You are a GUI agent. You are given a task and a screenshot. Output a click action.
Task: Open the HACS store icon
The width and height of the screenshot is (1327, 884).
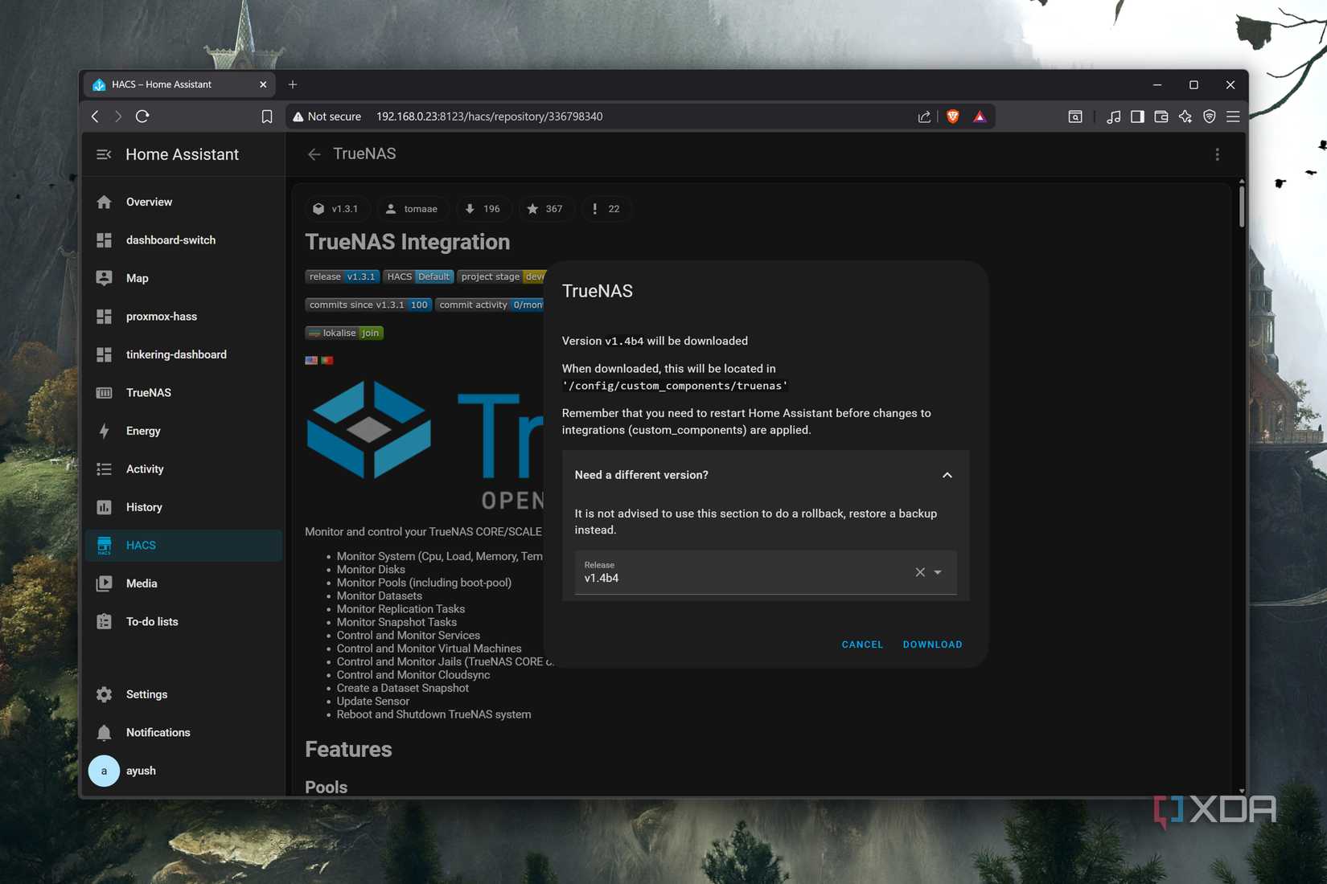[104, 546]
